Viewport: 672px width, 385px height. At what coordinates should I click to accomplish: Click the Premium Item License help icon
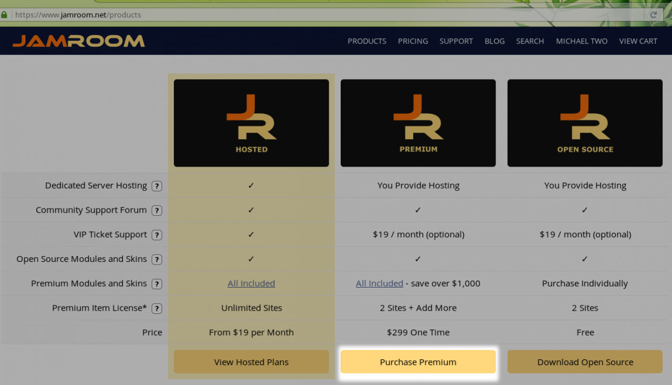click(x=156, y=309)
